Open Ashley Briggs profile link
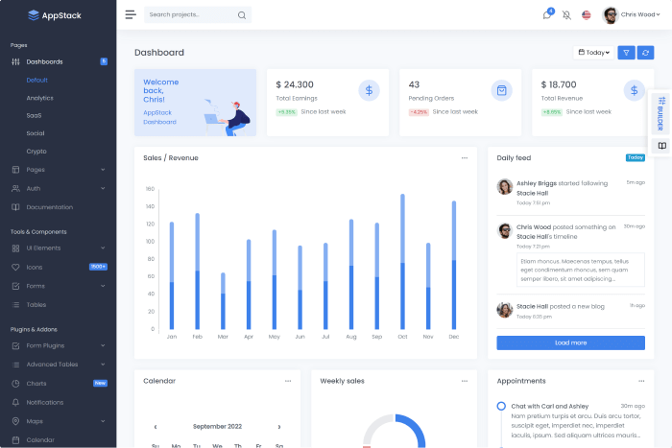Image resolution: width=672 pixels, height=448 pixels. point(537,183)
